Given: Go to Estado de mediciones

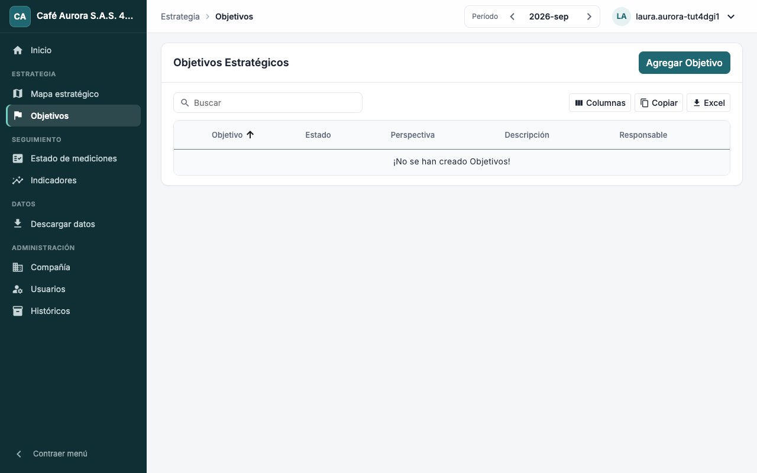Looking at the screenshot, I should tap(73, 158).
